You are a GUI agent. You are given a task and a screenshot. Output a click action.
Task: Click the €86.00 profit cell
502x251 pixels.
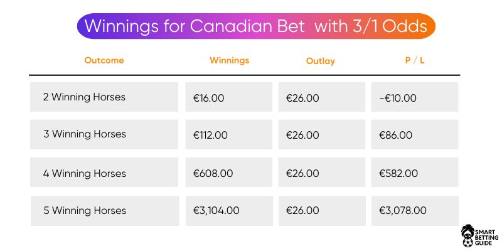point(415,134)
